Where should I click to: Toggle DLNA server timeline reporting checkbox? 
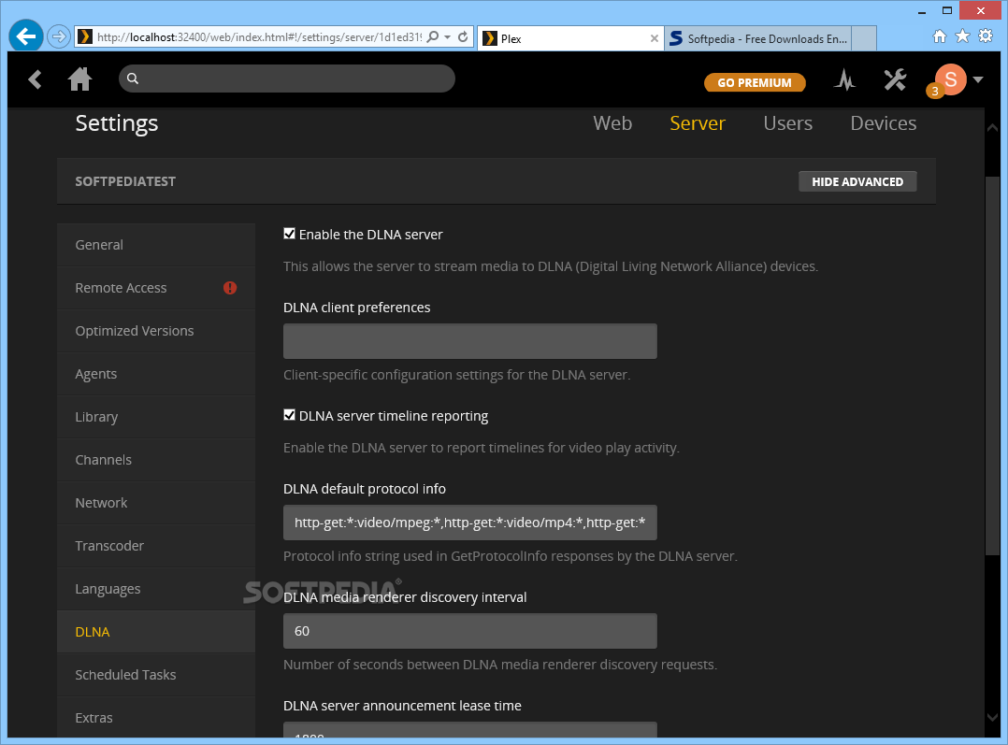pyautogui.click(x=289, y=415)
